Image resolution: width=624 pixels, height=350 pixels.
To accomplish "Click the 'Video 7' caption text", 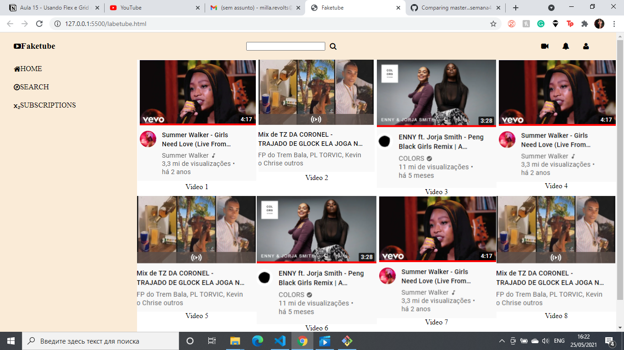I will [437, 322].
